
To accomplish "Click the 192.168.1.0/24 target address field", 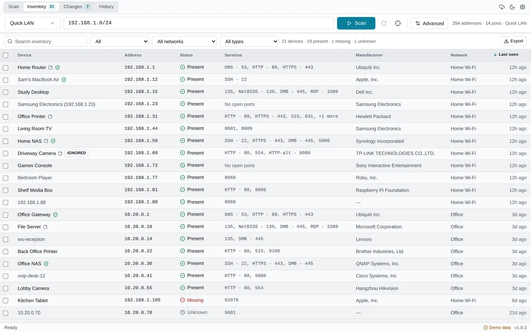I will tap(199, 23).
